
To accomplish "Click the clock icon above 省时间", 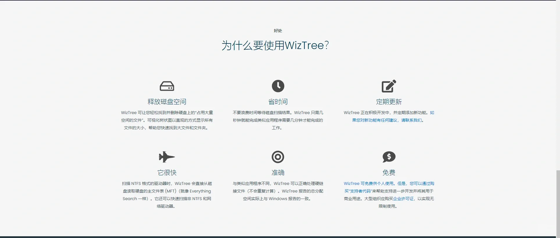I will pyautogui.click(x=278, y=86).
